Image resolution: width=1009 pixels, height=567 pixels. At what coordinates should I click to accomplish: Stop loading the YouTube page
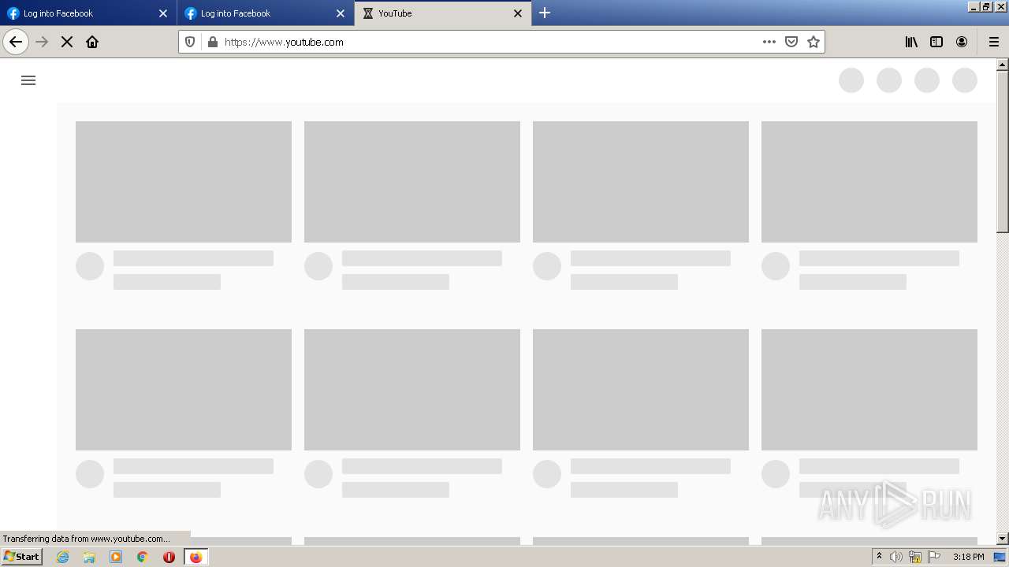coord(67,42)
